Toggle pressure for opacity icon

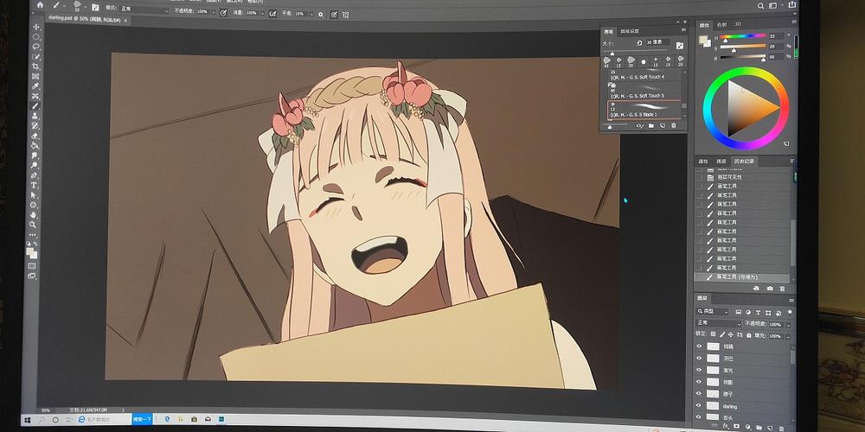[223, 13]
